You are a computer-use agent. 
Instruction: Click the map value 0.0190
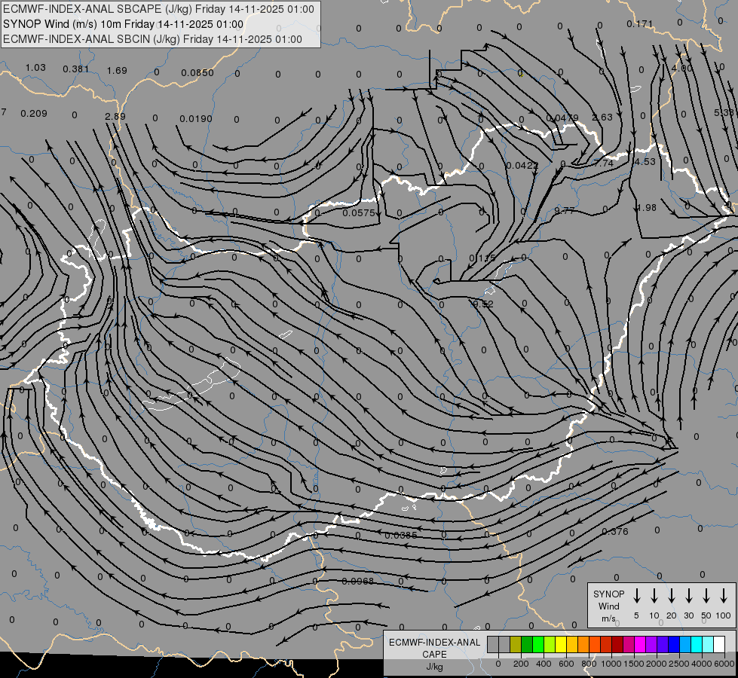coord(196,118)
